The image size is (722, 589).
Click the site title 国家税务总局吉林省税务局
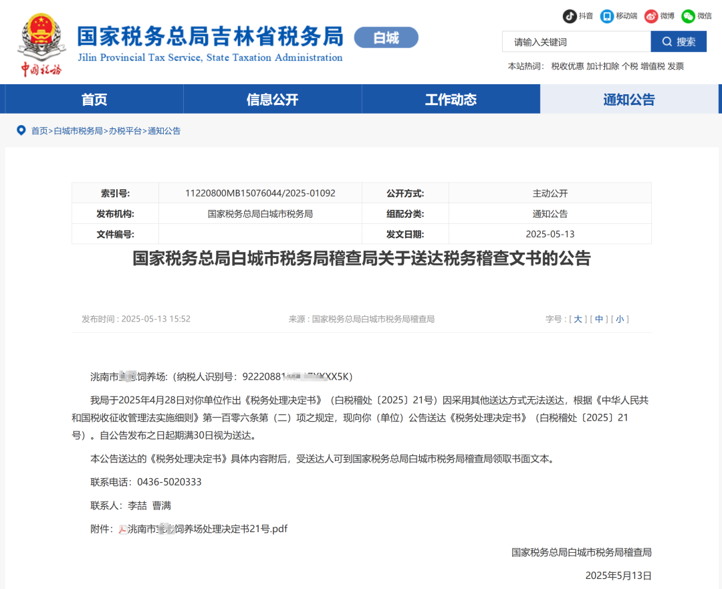[210, 36]
